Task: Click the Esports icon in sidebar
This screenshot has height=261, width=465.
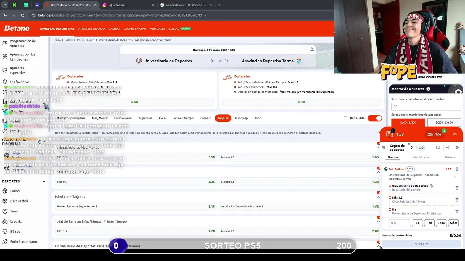Action: tap(5, 221)
